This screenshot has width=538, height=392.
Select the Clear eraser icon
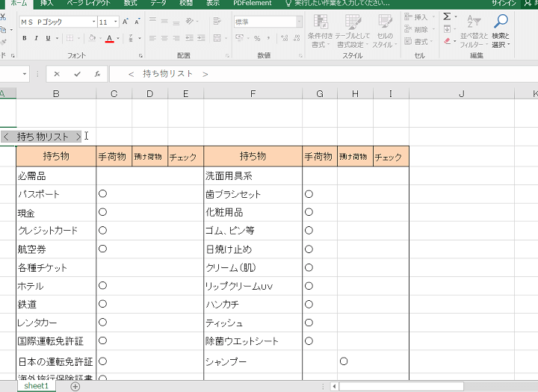tap(448, 42)
